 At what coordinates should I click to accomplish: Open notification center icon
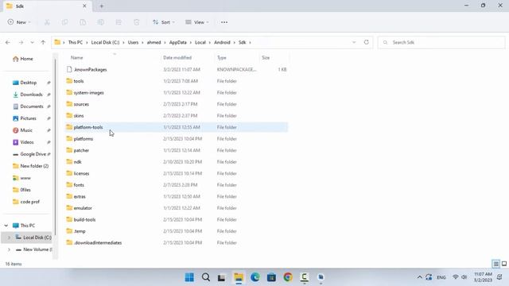click(499, 277)
